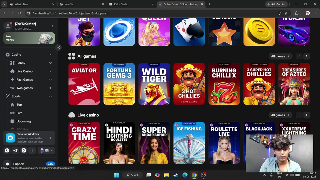Select Top in the Sports menu

coord(19,104)
